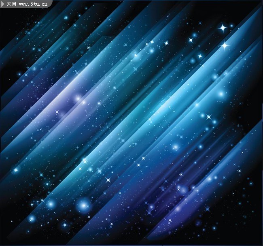Click the blue glowing dot near the top-left
The height and width of the screenshot is (246, 263).
[66, 17]
